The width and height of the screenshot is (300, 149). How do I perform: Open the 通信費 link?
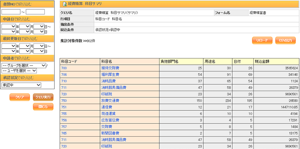click(x=106, y=107)
